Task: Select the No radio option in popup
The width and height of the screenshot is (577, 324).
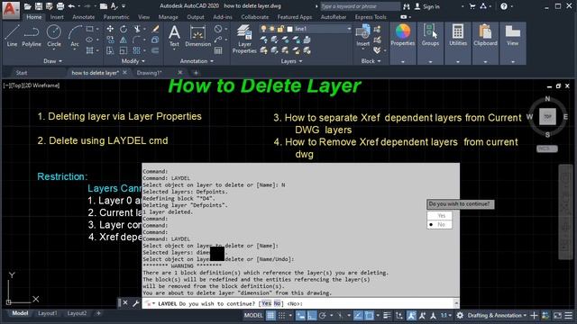Action: (439, 224)
